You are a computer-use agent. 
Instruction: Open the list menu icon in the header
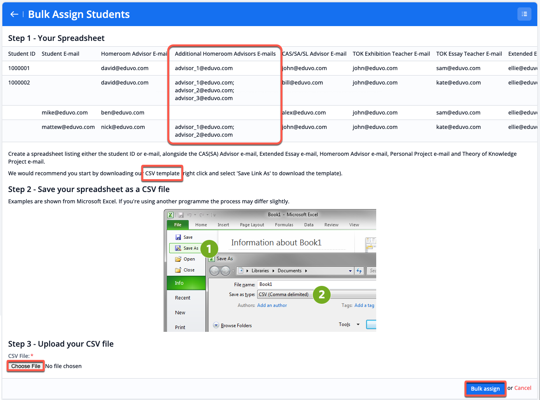(x=524, y=14)
